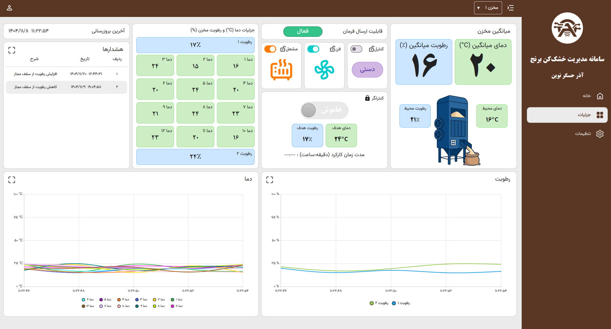The image size is (611, 329).
Task: Toggle دما ۴ series in temperature legend
Action: click(123, 299)
